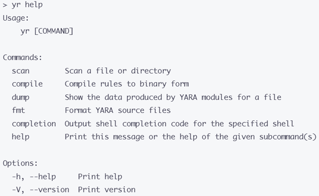Click the 'compile' command name
Image resolution: width=319 pixels, height=196 pixels.
point(27,84)
